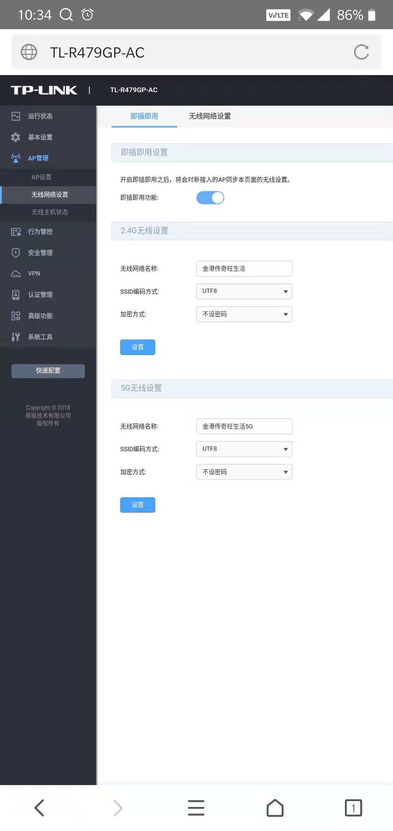393x831 pixels.
Task: Open 5G SSID编码方式 UTF8 dropdown
Action: [244, 449]
